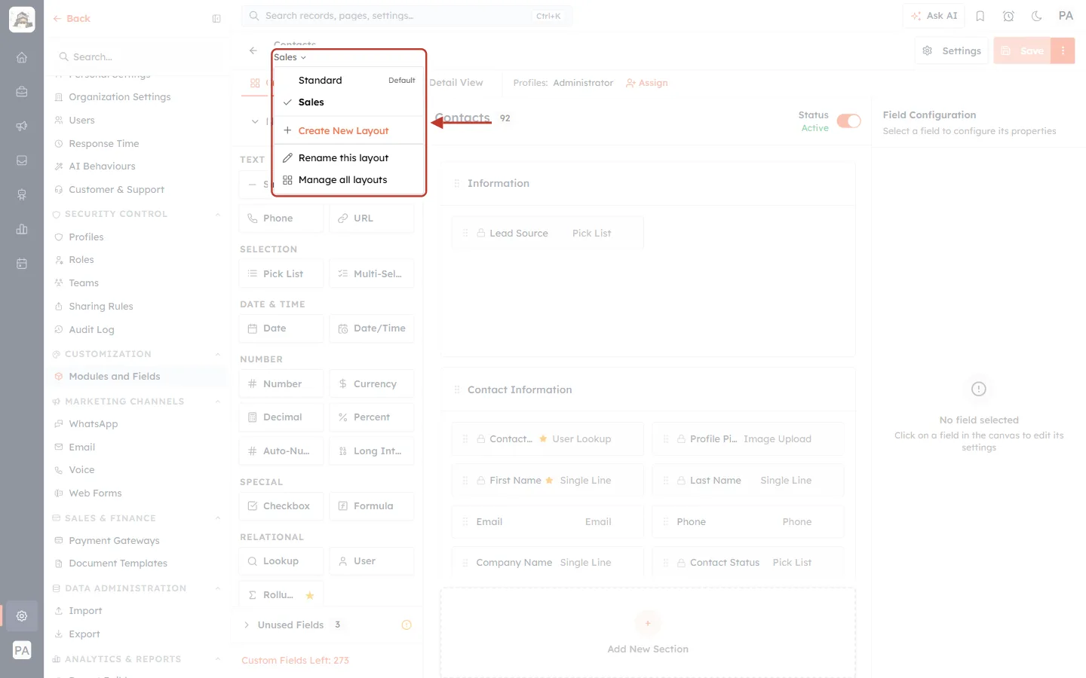Open Payment Gateways in sidebar
This screenshot has width=1086, height=678.
tap(114, 541)
